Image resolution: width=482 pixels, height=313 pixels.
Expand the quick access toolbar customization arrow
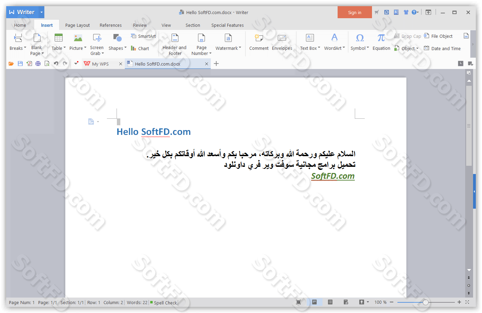point(76,63)
